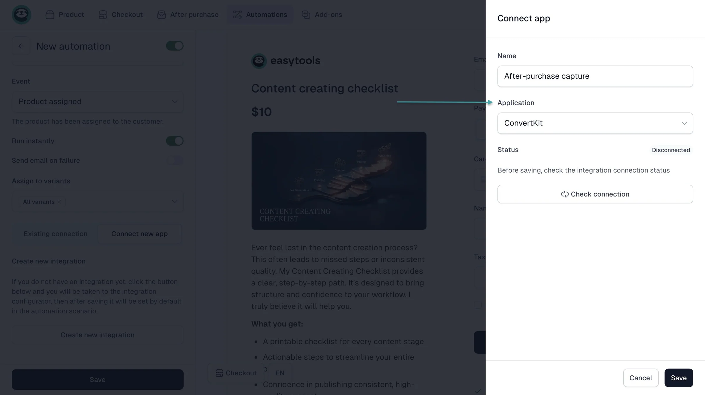Click the Content creating checklist image
The image size is (705, 395).
point(339,181)
